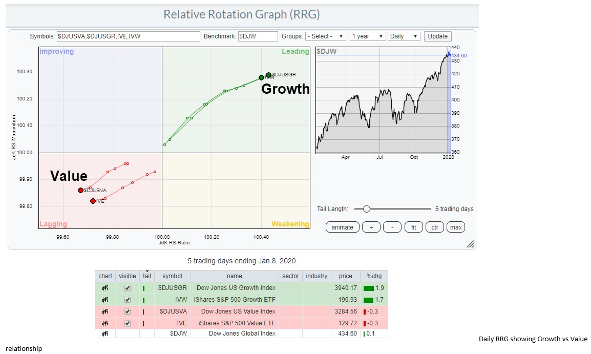Open the 1 year period dropdown

click(367, 36)
